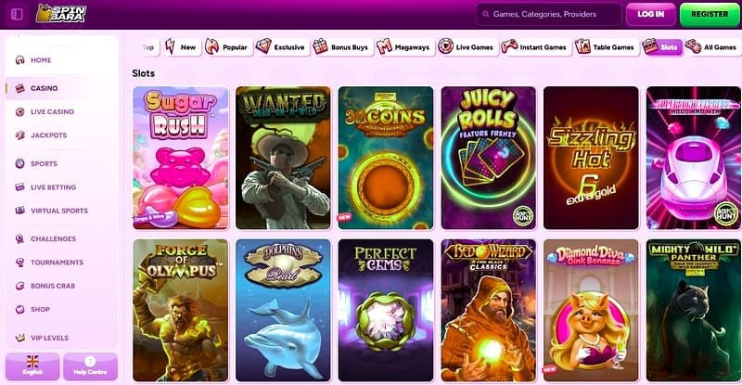Open the Sizzling Hot 6 game tile
This screenshot has height=385, width=742.
(x=591, y=158)
